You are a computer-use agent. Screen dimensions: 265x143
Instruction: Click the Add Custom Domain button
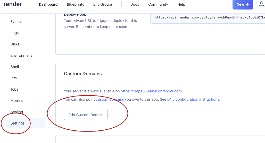point(86,115)
